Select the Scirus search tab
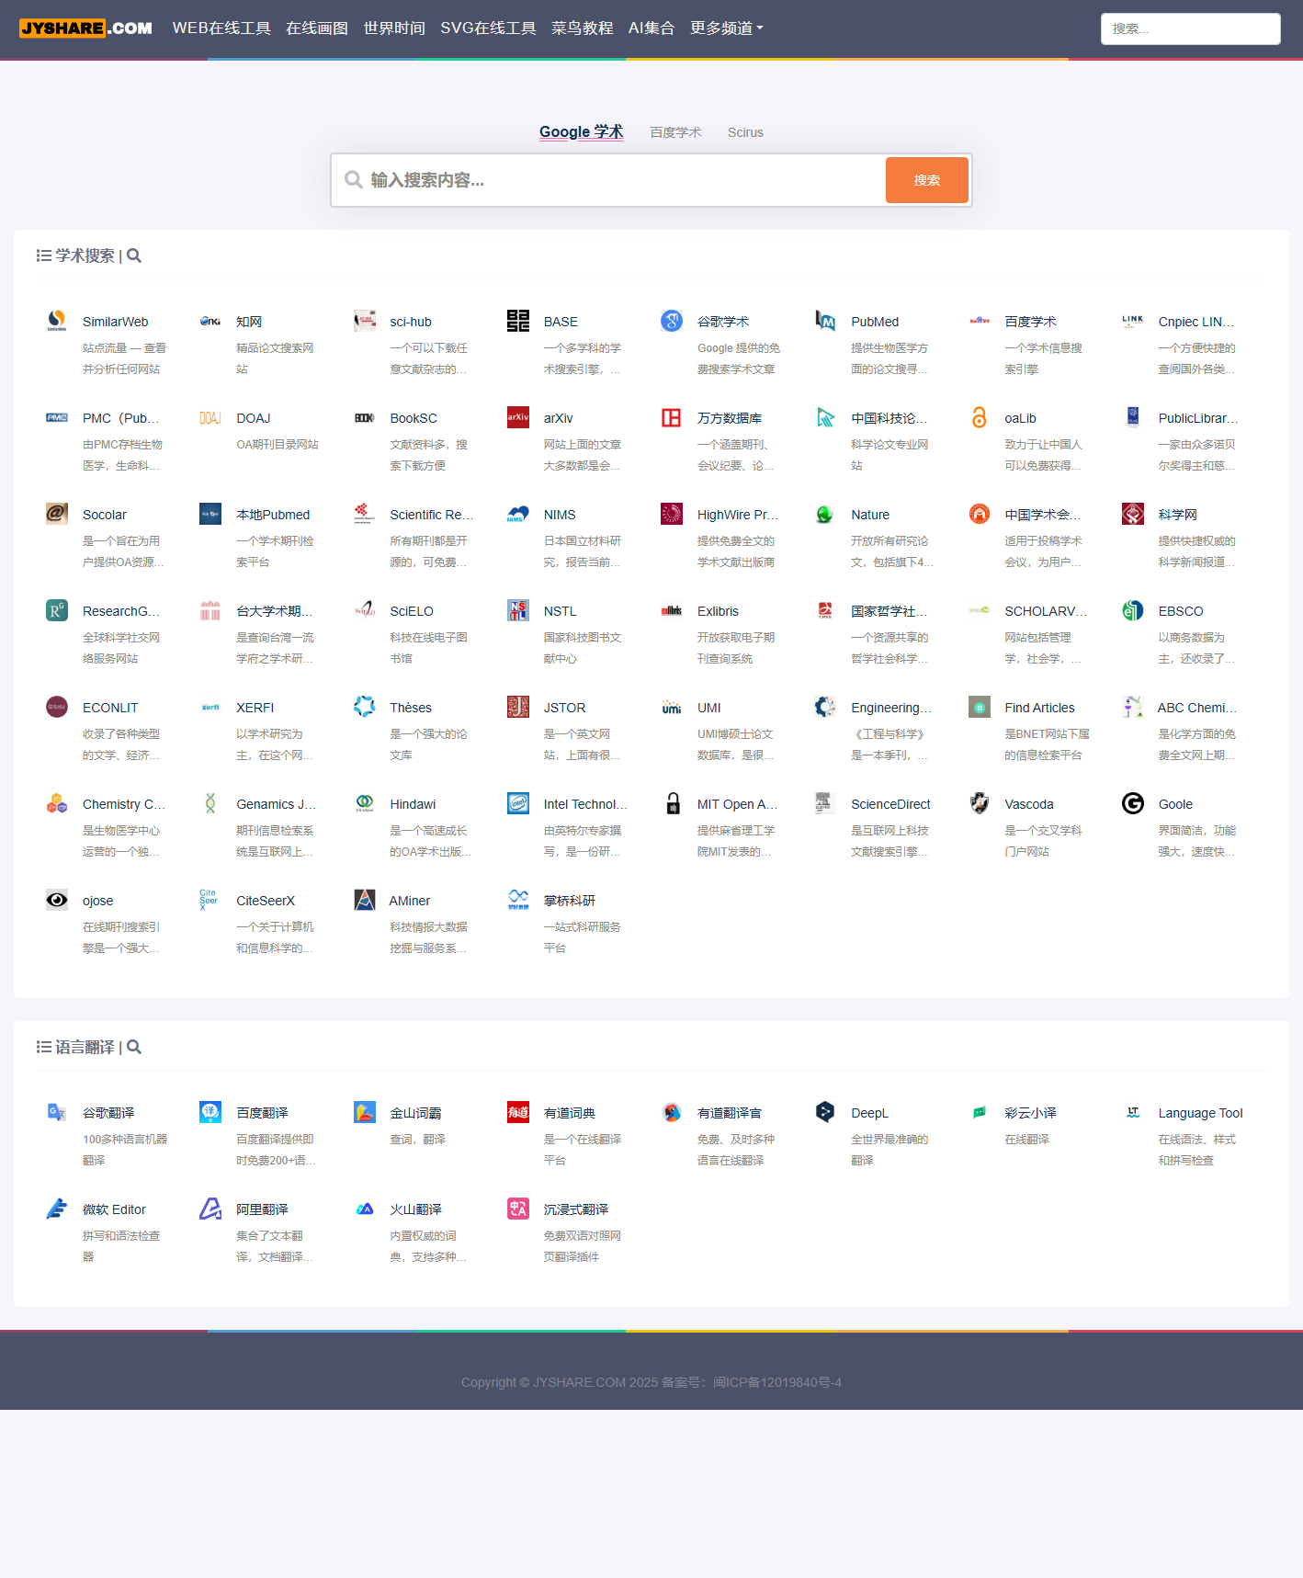The image size is (1303, 1578). (x=745, y=132)
